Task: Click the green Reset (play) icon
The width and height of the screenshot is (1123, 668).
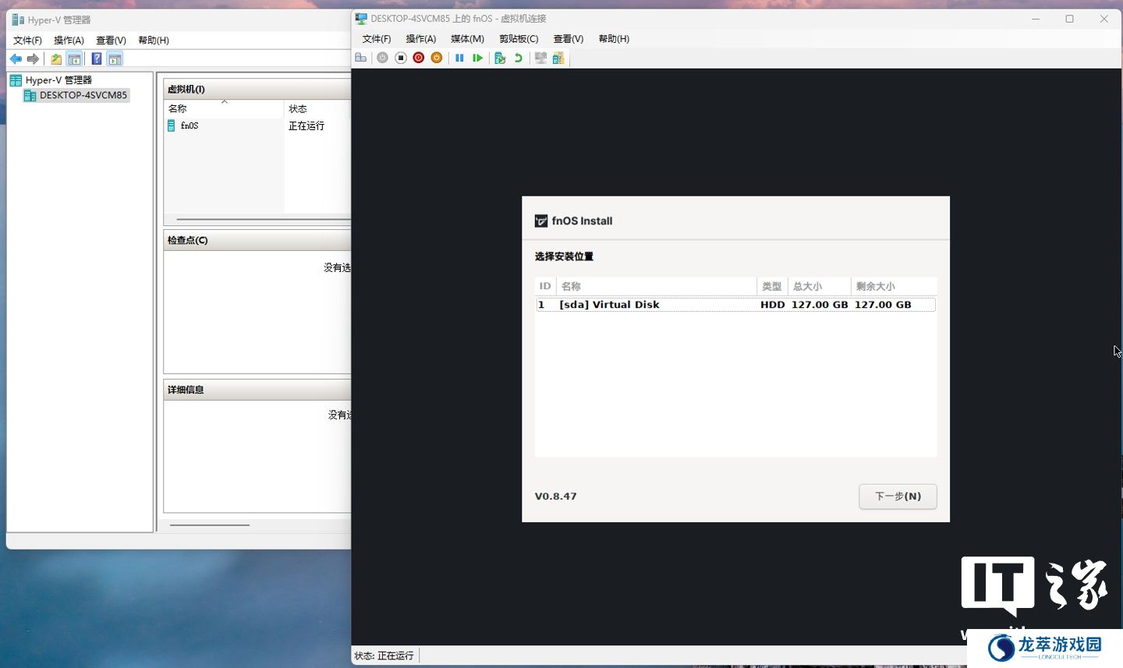Action: tap(477, 58)
